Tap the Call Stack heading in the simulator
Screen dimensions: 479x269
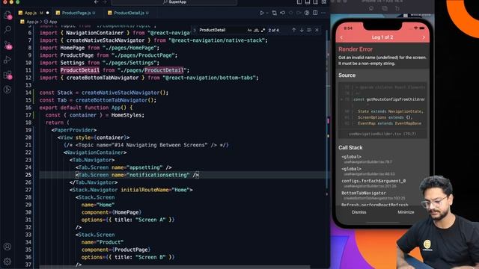350,147
